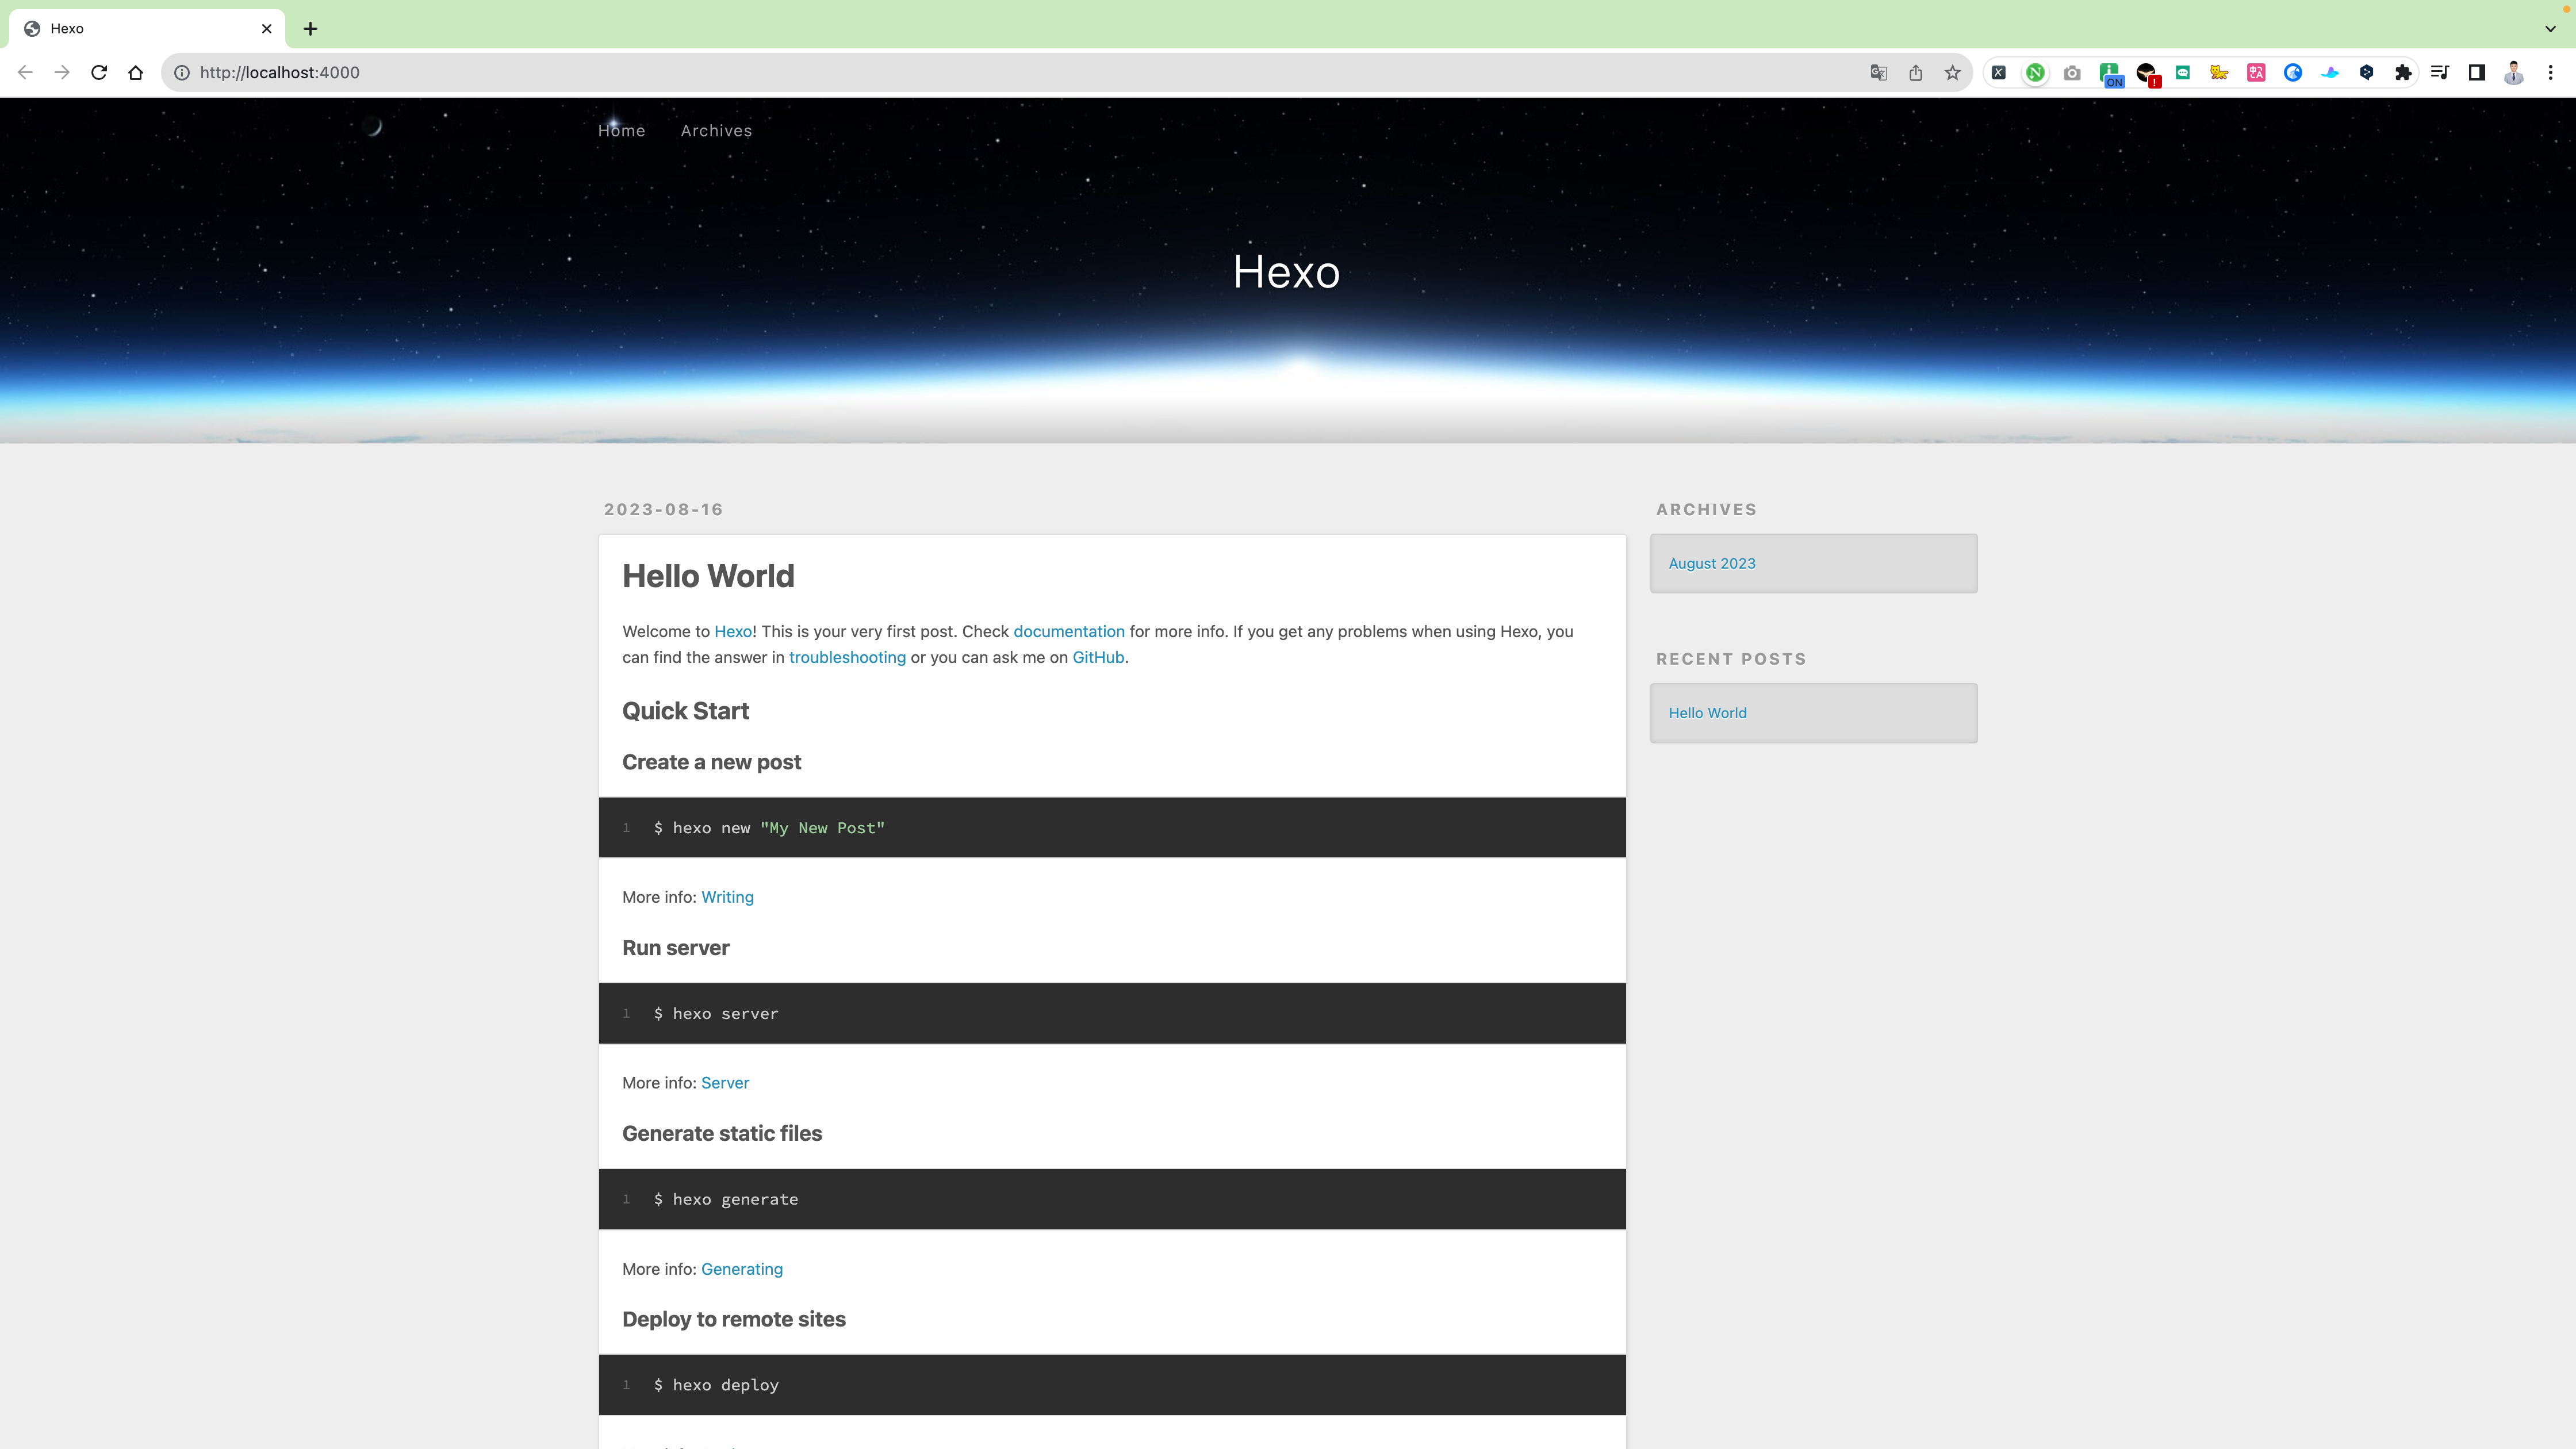View site information icon in address bar
This screenshot has height=1449, width=2576.
coord(182,72)
